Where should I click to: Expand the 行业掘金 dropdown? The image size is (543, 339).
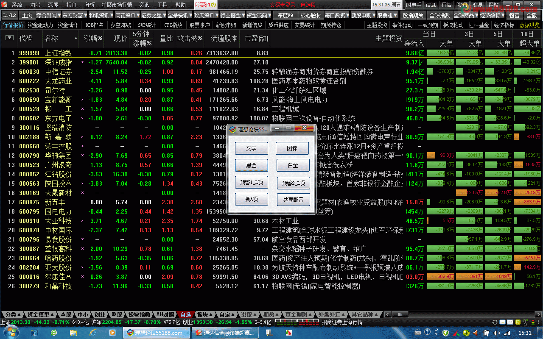click(233, 15)
